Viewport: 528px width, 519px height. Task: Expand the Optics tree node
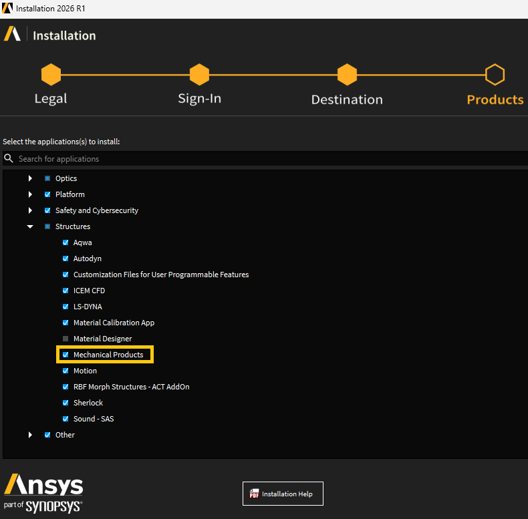click(30, 178)
